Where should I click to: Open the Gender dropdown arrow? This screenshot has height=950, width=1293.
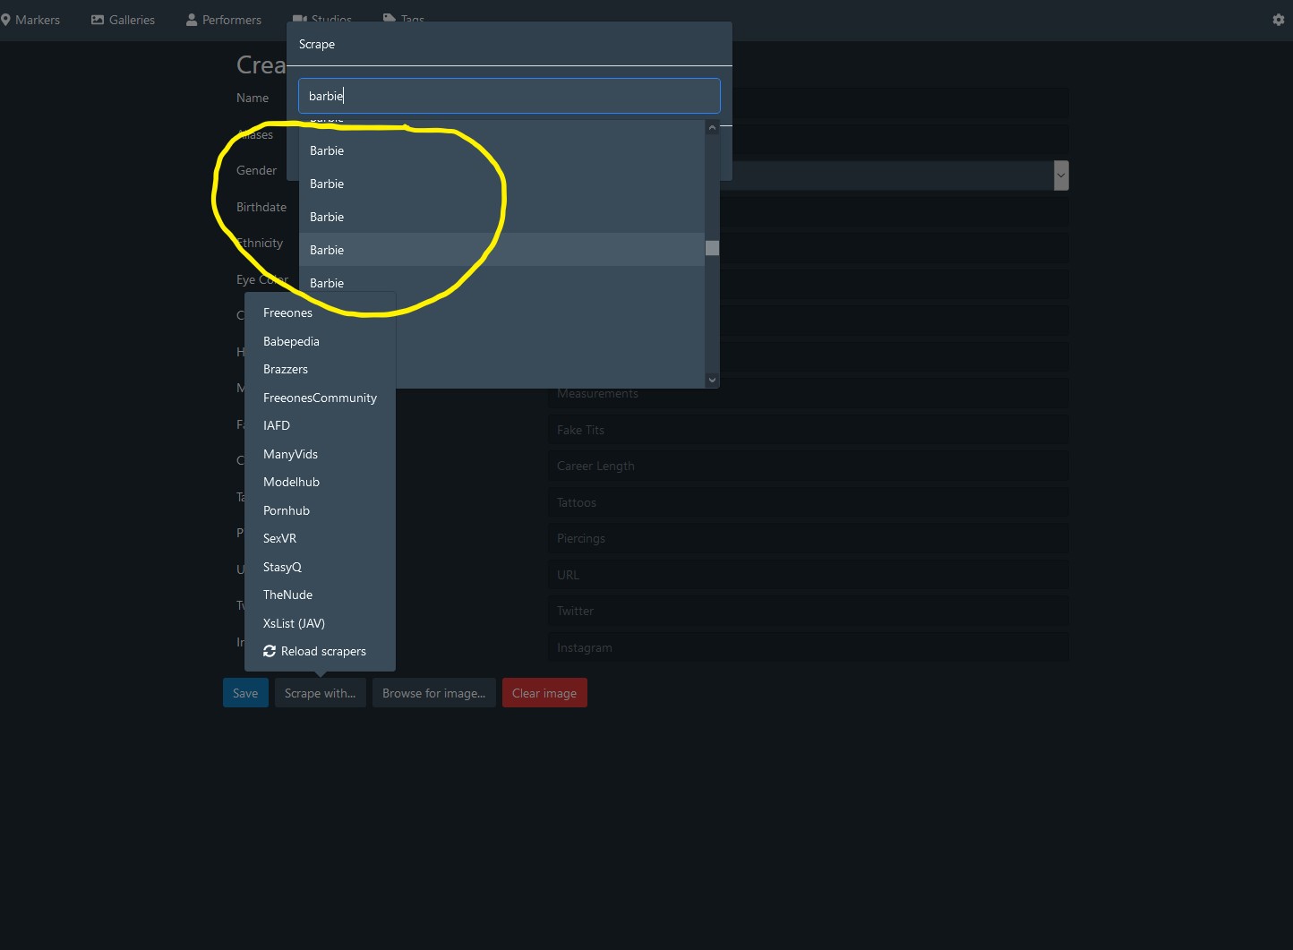tap(1061, 175)
